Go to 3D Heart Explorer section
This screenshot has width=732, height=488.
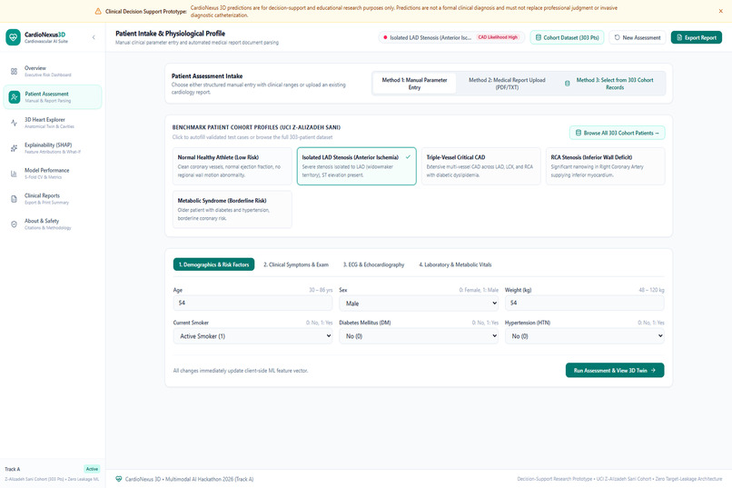click(x=53, y=123)
